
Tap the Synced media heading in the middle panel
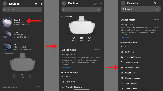click(x=69, y=50)
